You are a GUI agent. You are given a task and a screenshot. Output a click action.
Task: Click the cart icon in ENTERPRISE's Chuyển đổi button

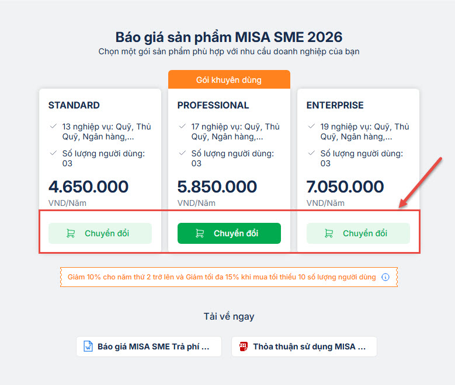click(x=329, y=233)
